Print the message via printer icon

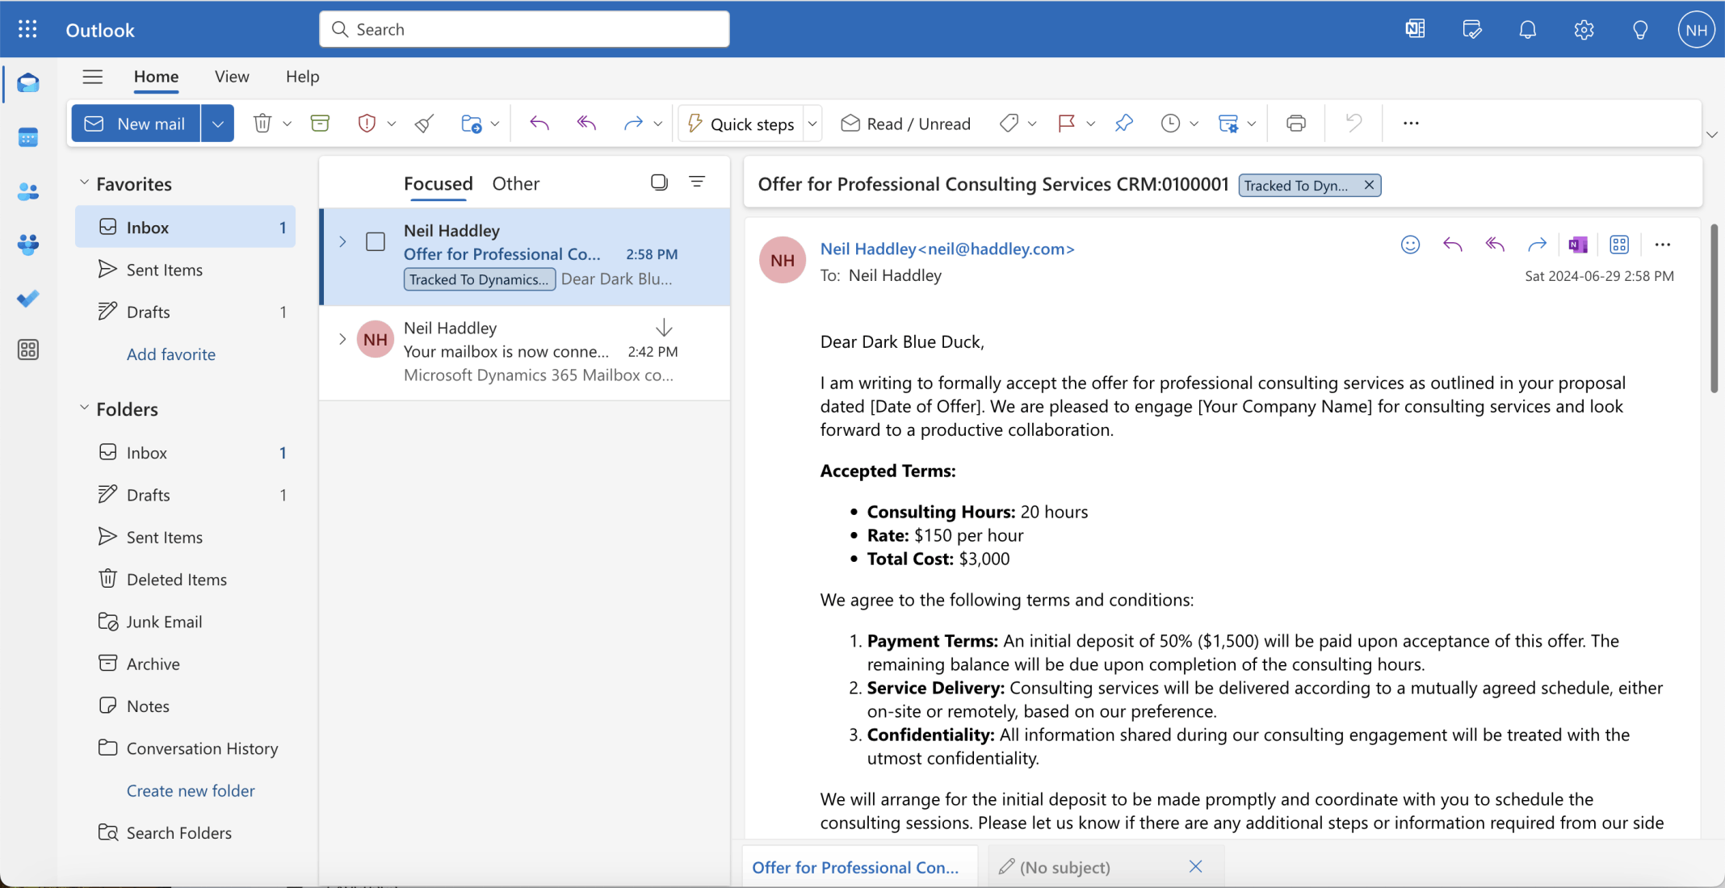click(x=1295, y=123)
